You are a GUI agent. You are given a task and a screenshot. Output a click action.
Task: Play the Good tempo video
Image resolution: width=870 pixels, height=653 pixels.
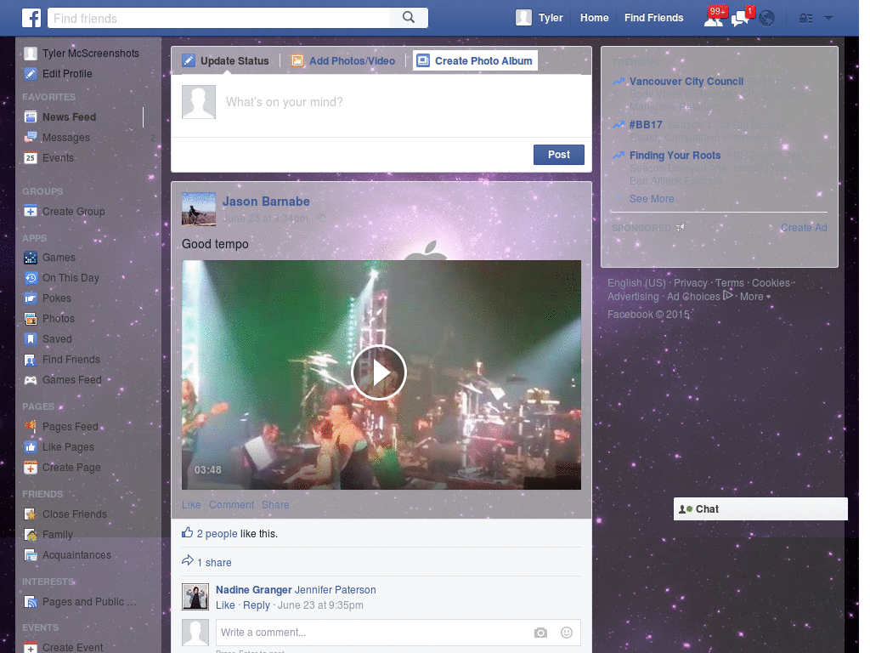coord(379,372)
